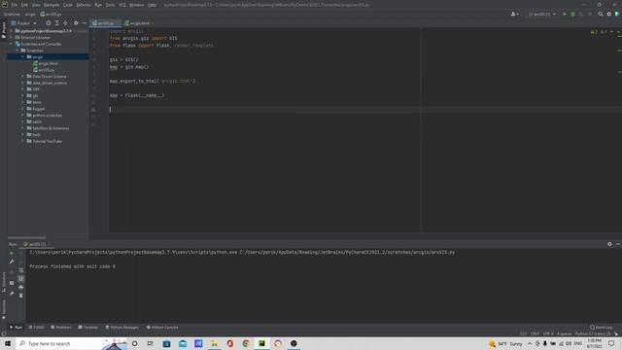This screenshot has height=350, width=622.
Task: Open the Python Console tool window tab
Action: click(162, 328)
